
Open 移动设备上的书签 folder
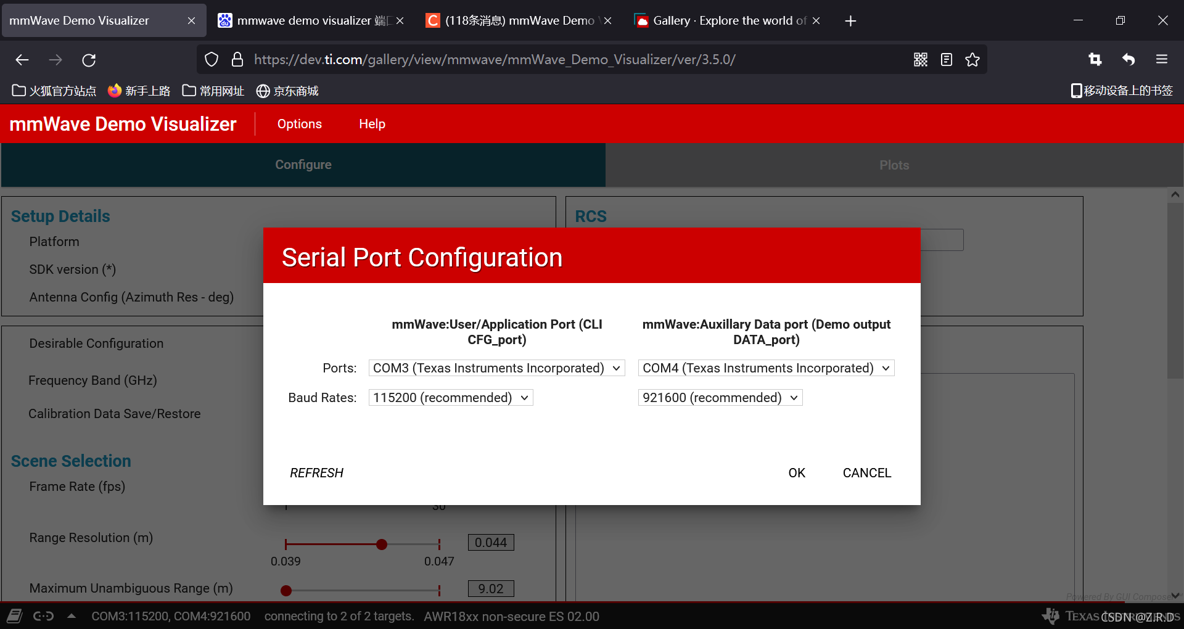click(x=1122, y=91)
